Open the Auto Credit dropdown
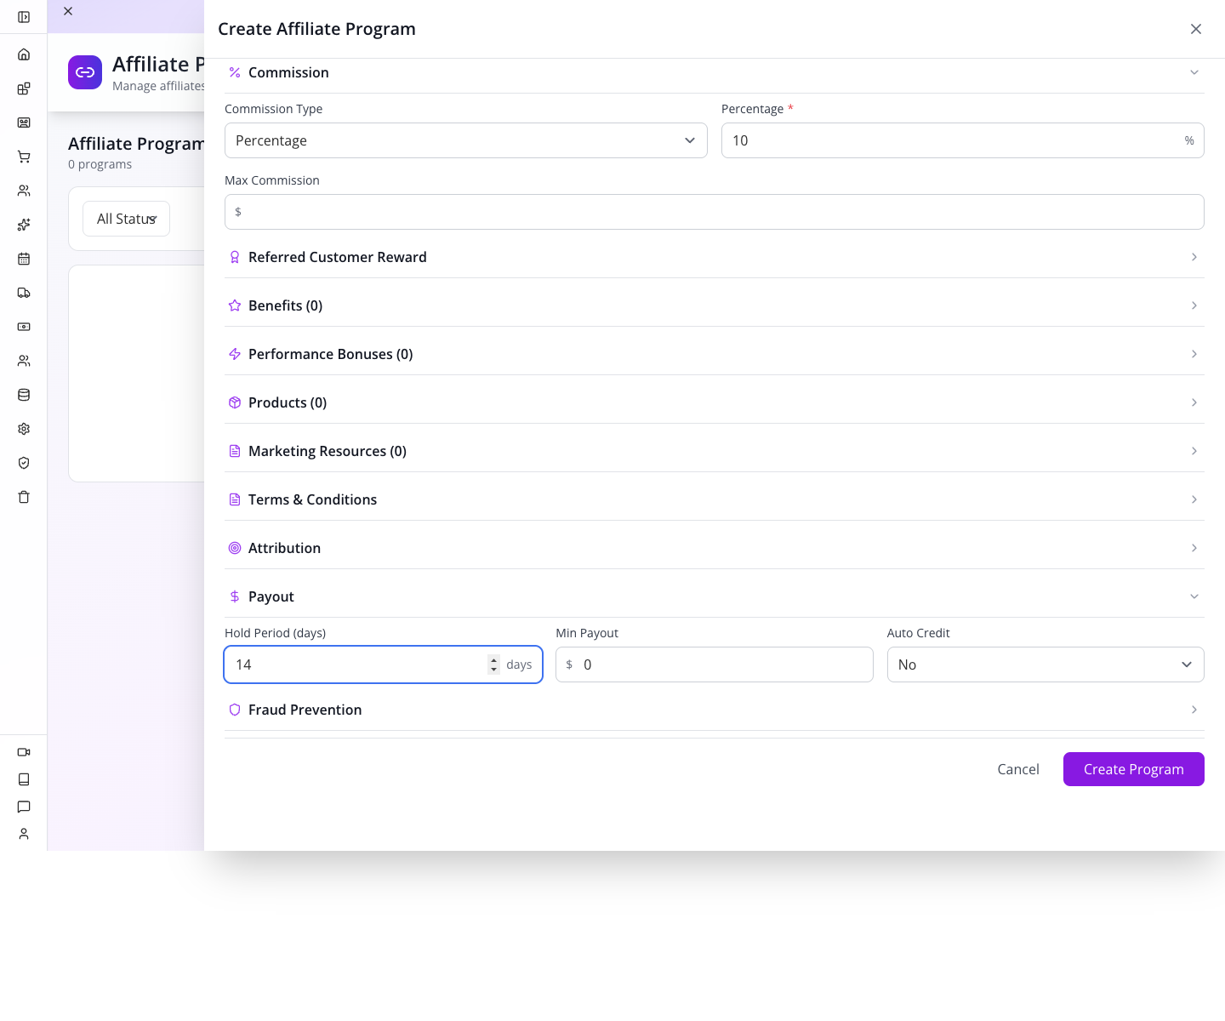This screenshot has height=1021, width=1225. pos(1046,665)
